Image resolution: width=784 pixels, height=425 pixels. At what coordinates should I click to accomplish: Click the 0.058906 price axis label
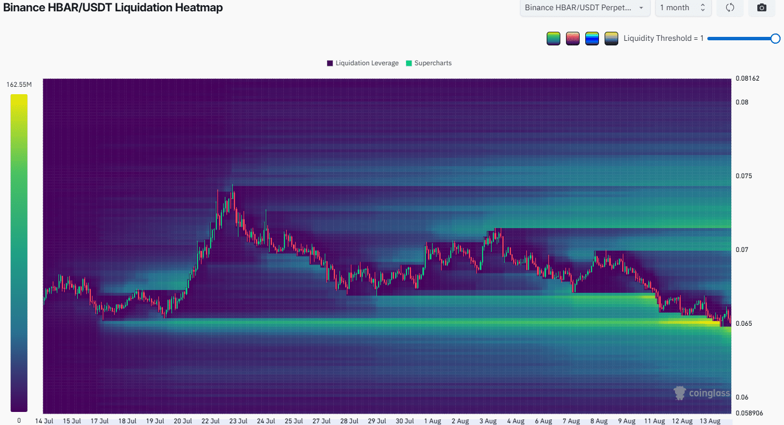tap(749, 413)
